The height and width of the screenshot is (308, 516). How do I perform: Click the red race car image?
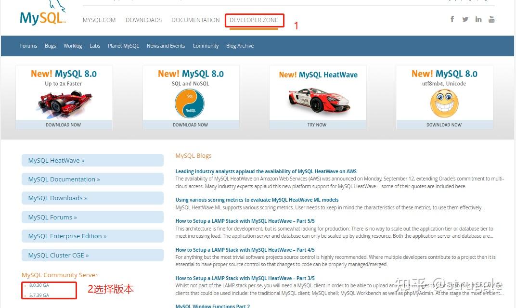(64, 103)
